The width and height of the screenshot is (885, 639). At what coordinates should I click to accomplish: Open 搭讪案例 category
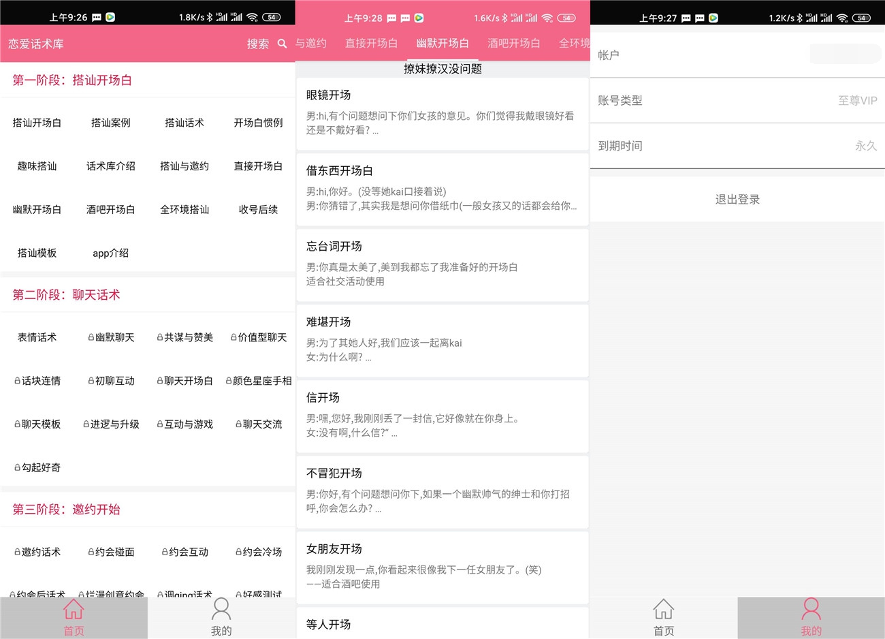coord(111,123)
